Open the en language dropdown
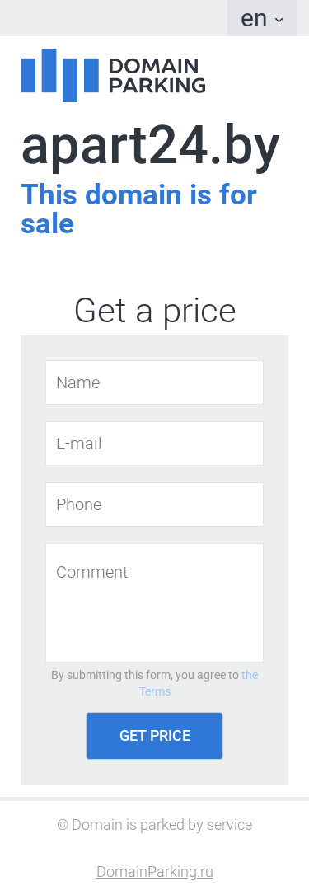This screenshot has width=309, height=895. coord(261,18)
